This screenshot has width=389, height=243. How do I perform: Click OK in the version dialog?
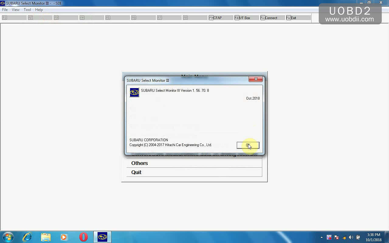(248, 145)
